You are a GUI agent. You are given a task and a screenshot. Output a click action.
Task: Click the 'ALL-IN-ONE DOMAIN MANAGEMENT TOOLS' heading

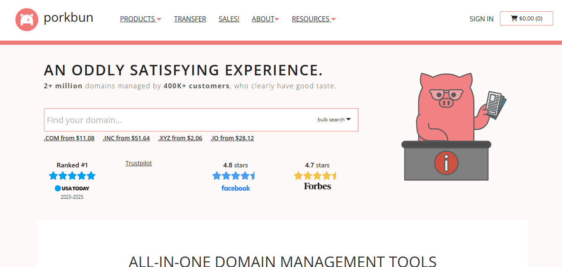point(282,262)
